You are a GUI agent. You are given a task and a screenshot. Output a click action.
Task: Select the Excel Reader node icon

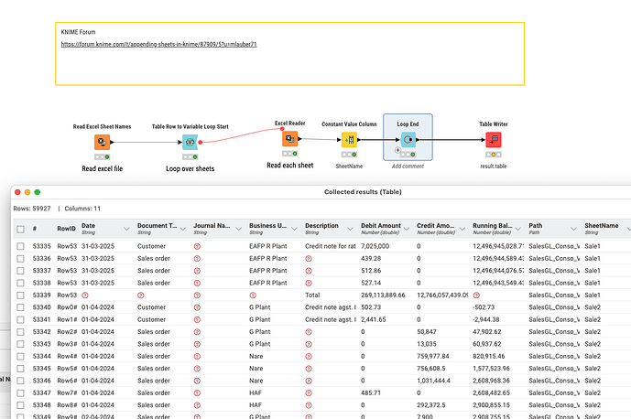point(289,139)
